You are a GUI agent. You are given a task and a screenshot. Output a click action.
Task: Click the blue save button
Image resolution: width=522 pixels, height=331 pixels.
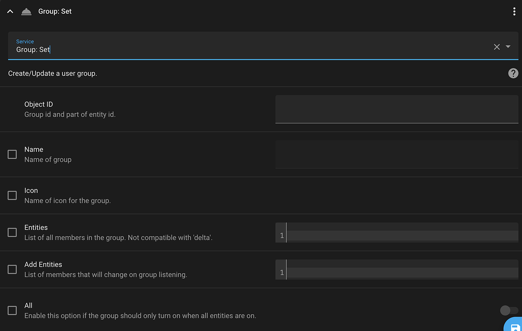point(514,325)
